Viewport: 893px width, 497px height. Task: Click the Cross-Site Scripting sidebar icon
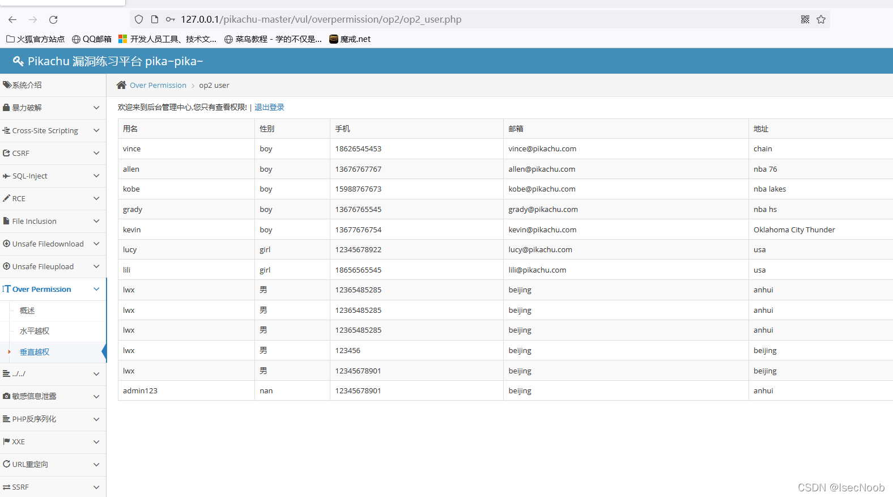[6, 130]
